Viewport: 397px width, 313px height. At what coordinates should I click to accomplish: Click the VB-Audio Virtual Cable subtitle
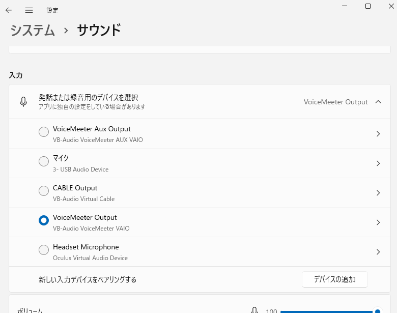pos(84,199)
